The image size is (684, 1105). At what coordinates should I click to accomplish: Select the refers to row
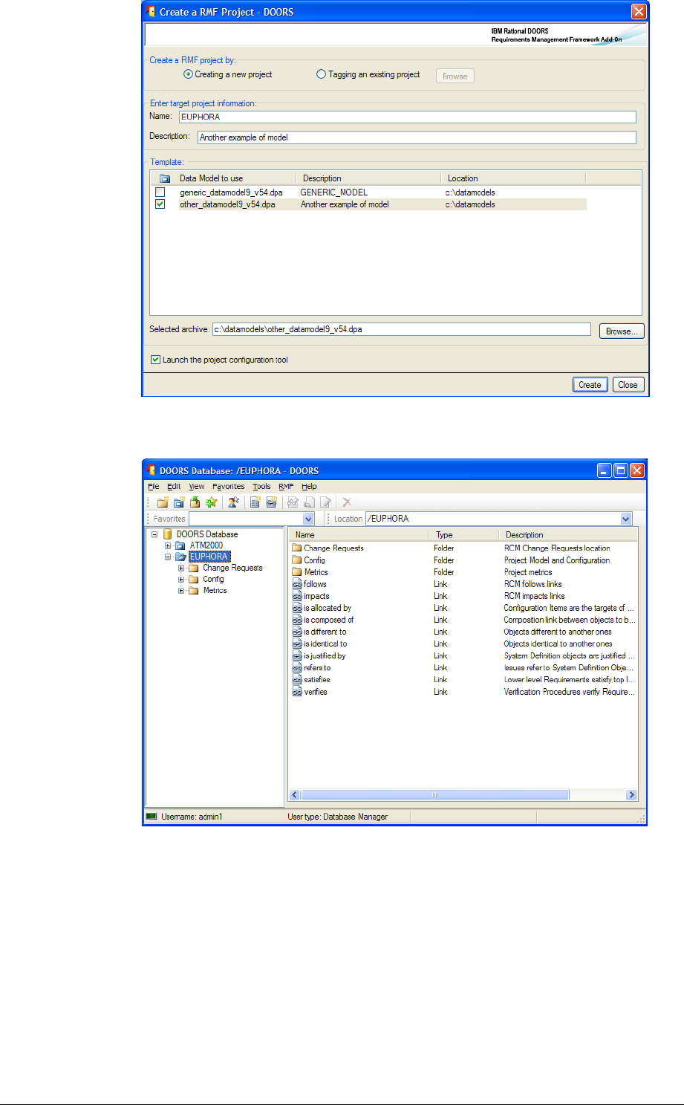pos(463,668)
